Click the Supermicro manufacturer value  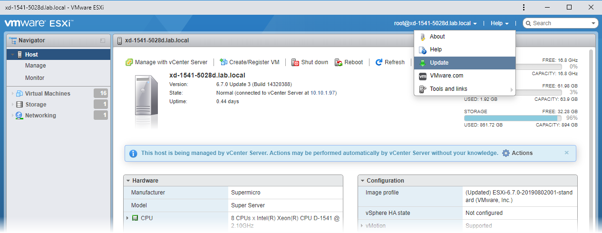point(246,193)
